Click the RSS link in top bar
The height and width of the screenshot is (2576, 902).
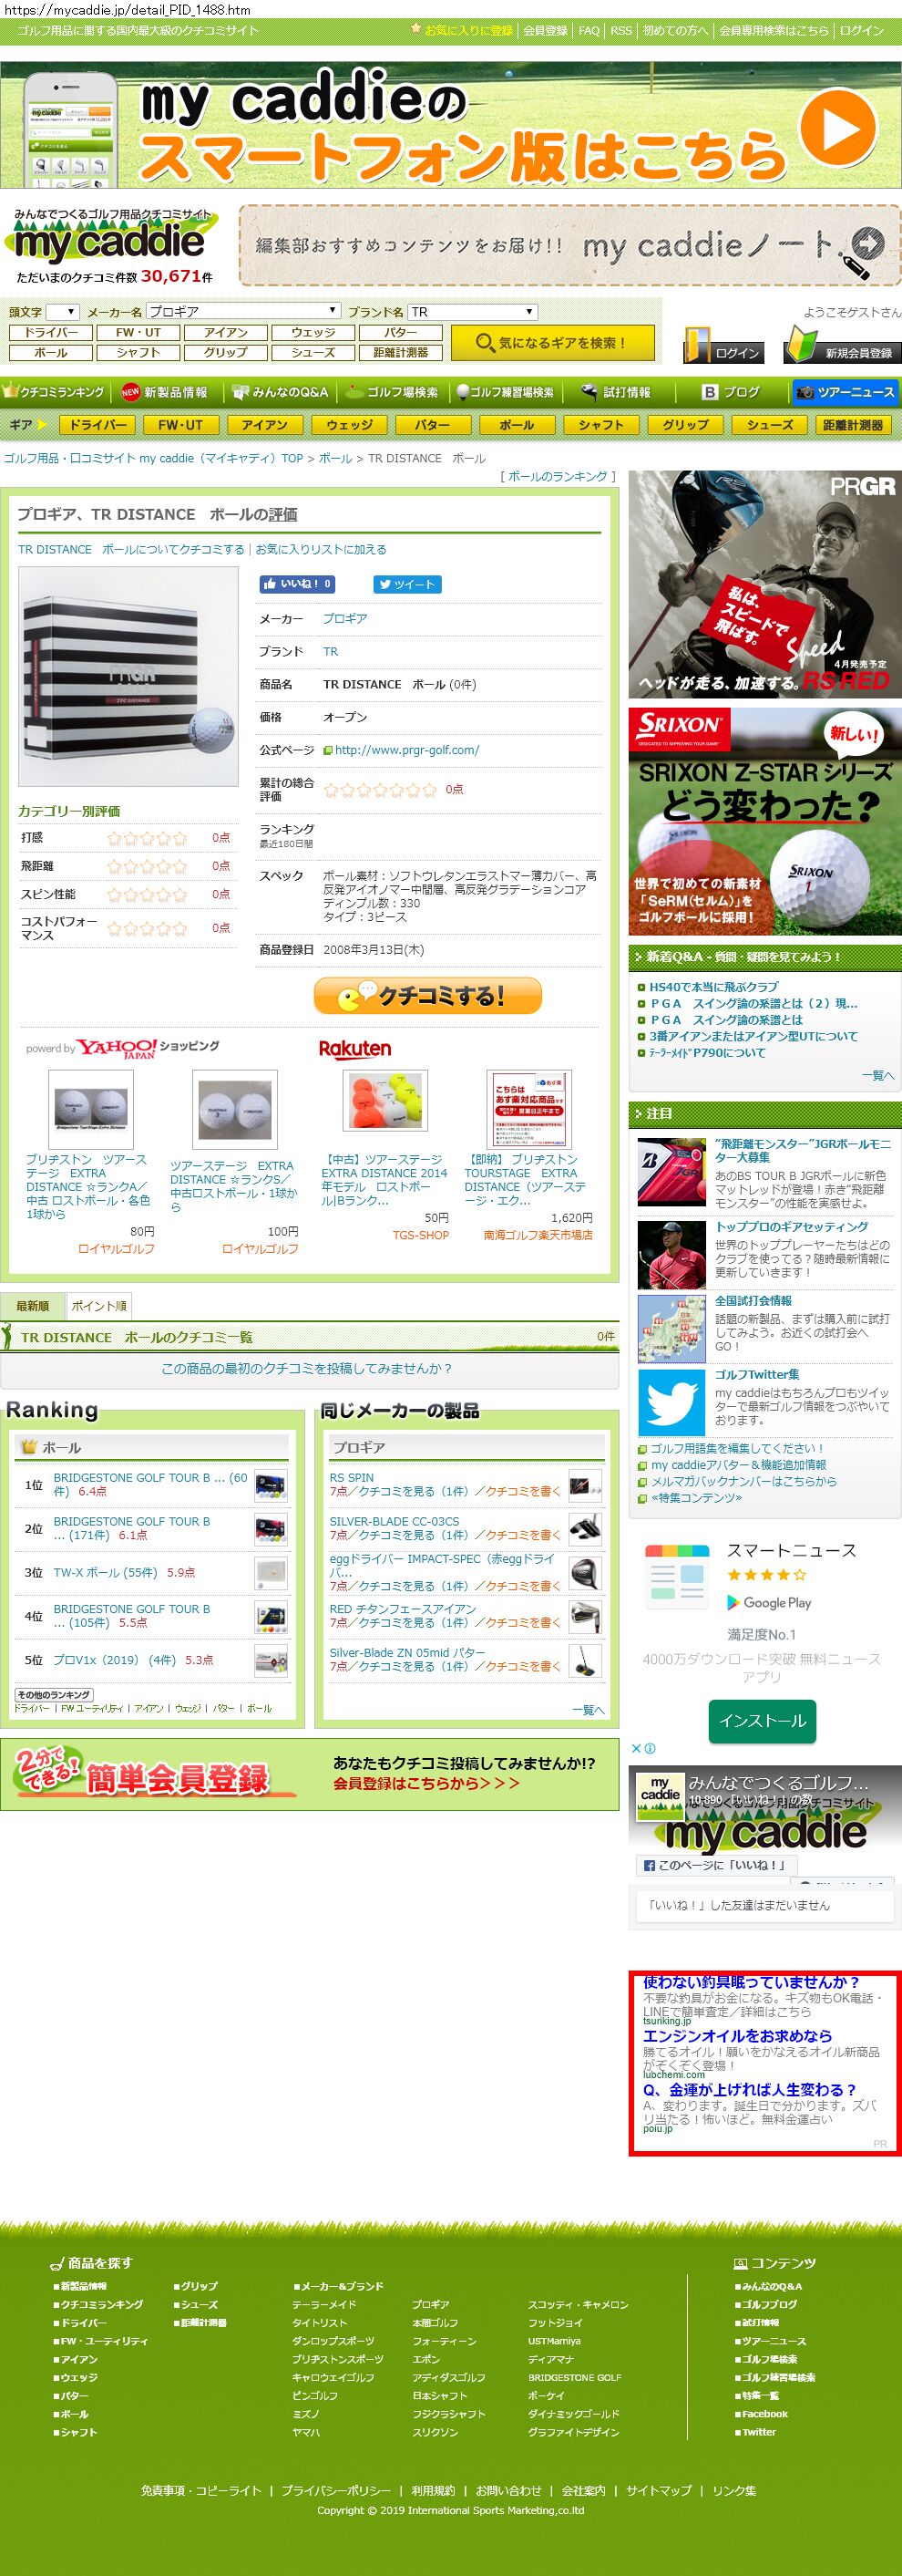coord(621,31)
